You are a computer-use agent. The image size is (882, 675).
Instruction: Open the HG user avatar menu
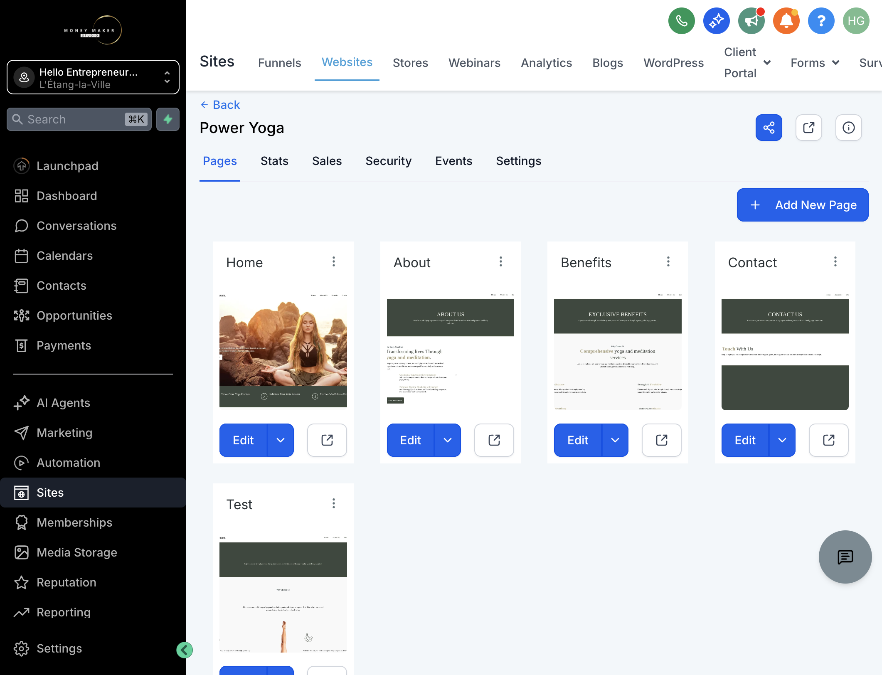point(856,21)
